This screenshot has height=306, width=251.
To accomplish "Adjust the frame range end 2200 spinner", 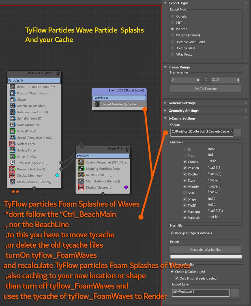I will pyautogui.click(x=238, y=80).
